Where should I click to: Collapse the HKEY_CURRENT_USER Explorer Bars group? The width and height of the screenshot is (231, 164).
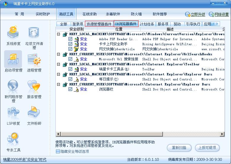58,84
